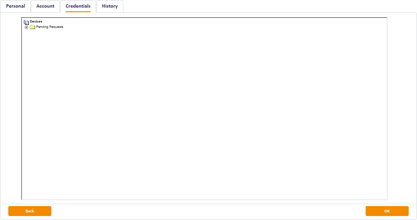Viewport: 417px width, 220px height.
Task: Click the plus box beside the folder
Action: [27, 27]
